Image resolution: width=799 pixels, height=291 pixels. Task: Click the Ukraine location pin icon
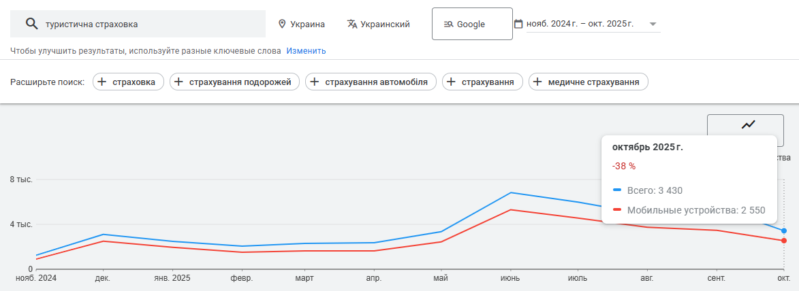(x=282, y=24)
